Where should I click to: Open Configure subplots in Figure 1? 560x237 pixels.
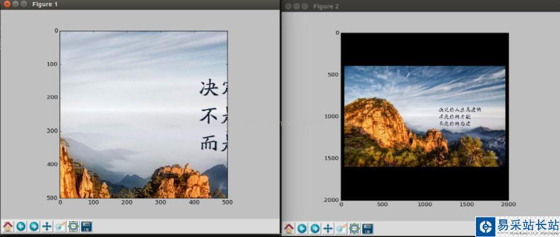click(73, 226)
